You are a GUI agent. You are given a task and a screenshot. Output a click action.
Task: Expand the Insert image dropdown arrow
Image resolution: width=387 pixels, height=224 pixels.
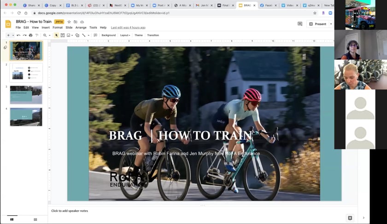[72, 35]
